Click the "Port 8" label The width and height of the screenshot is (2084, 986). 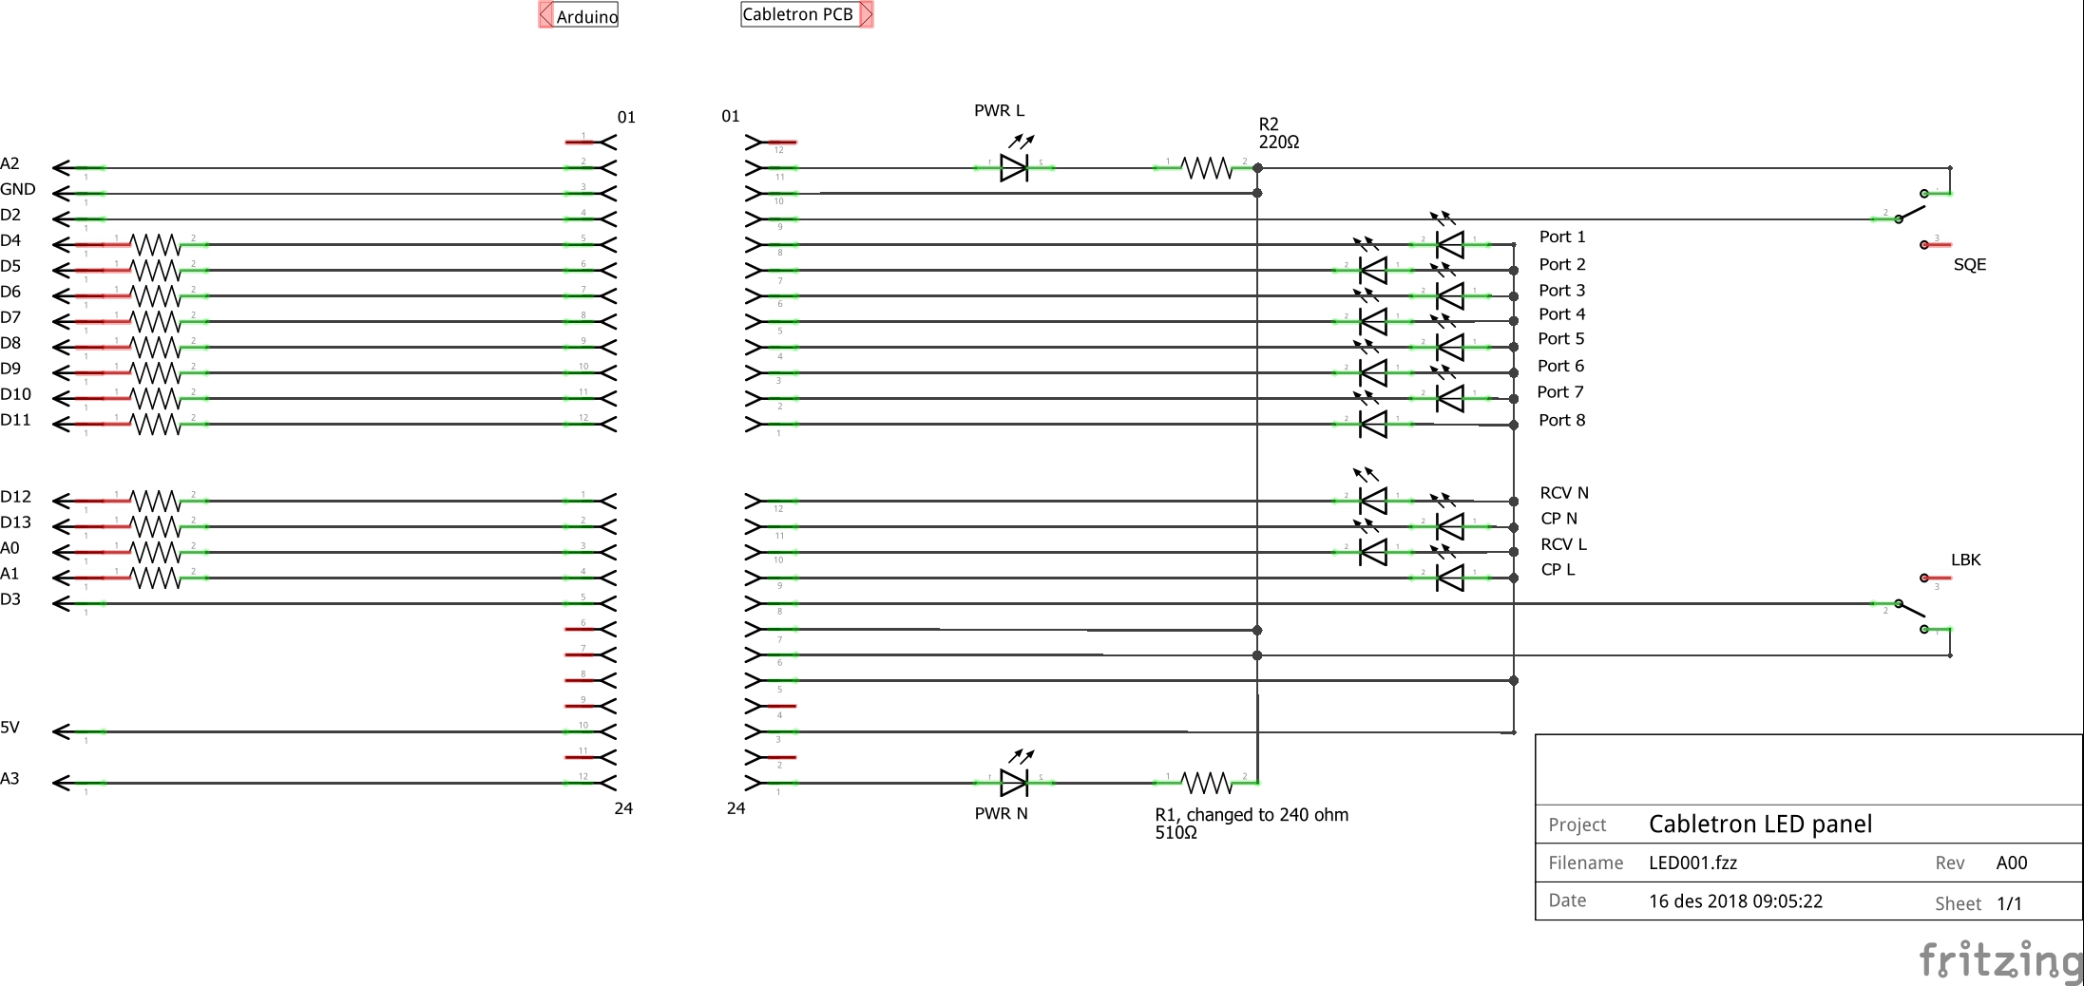click(1562, 420)
